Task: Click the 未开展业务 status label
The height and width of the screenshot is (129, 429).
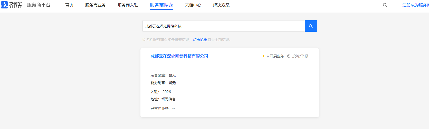Action: click(275, 56)
